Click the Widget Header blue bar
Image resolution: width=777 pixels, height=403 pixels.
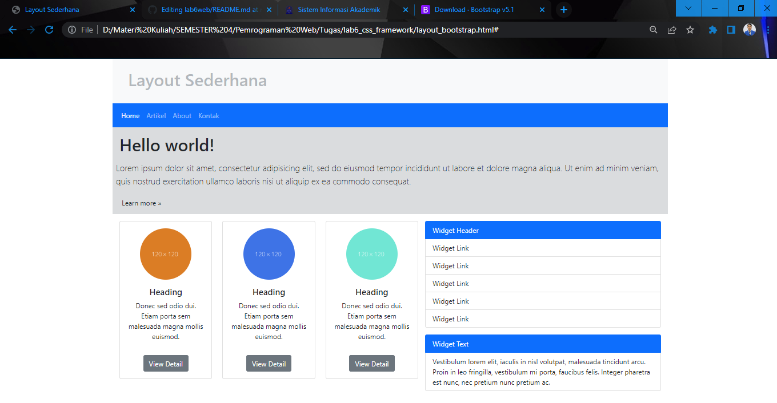pyautogui.click(x=543, y=230)
